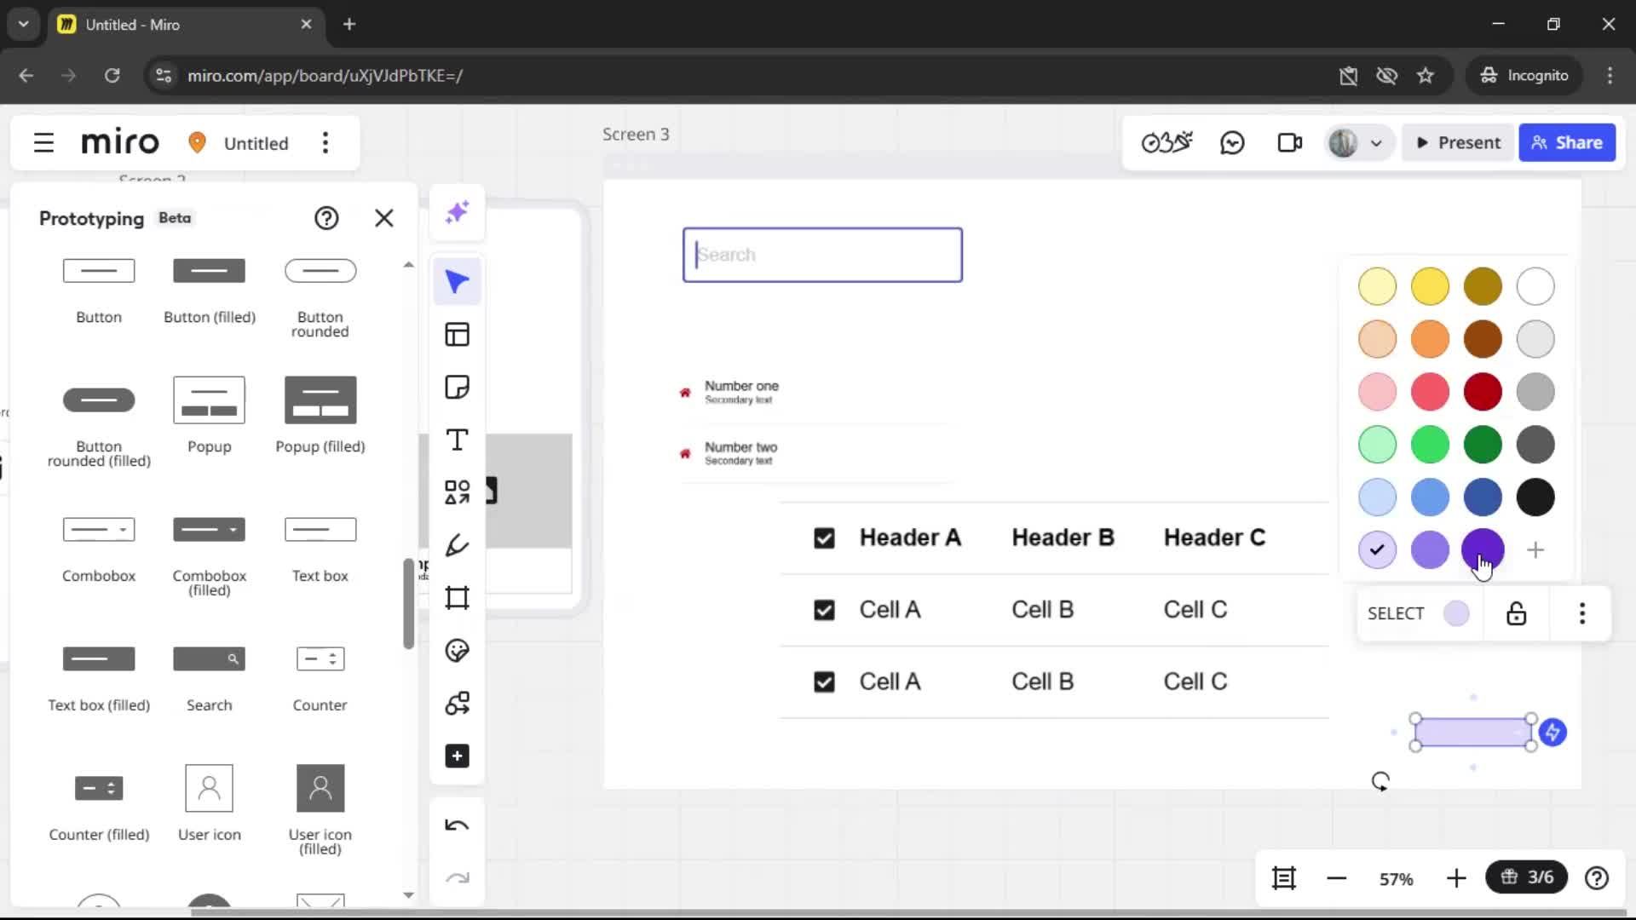Open the main hamburger menu

coord(43,143)
